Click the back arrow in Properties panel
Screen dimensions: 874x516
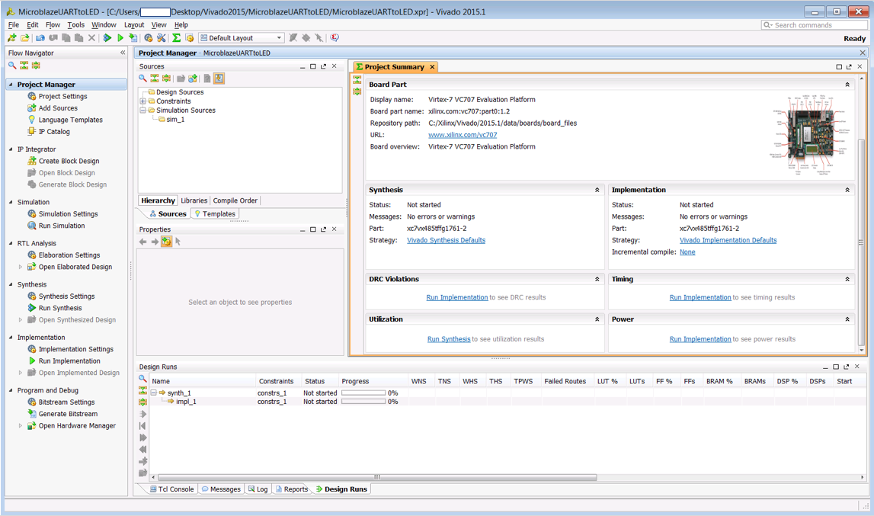click(142, 242)
